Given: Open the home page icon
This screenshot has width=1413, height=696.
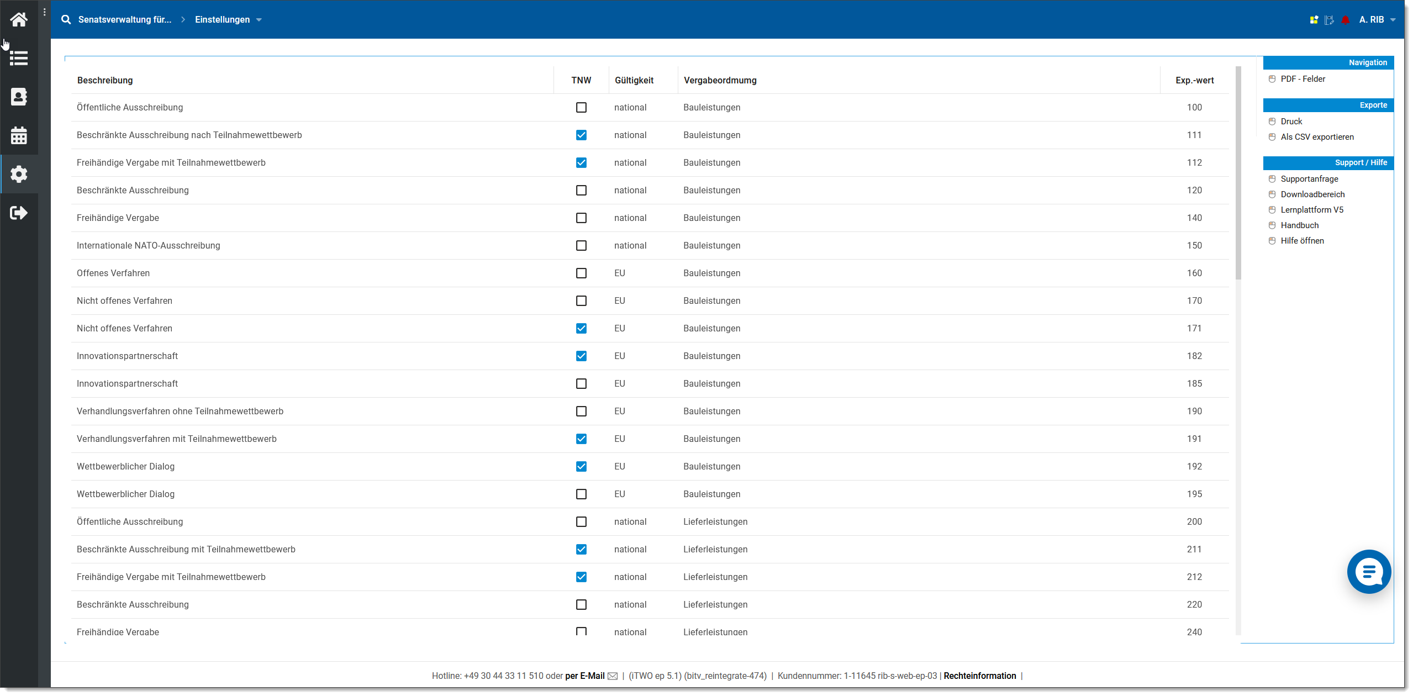Looking at the screenshot, I should click(x=19, y=20).
